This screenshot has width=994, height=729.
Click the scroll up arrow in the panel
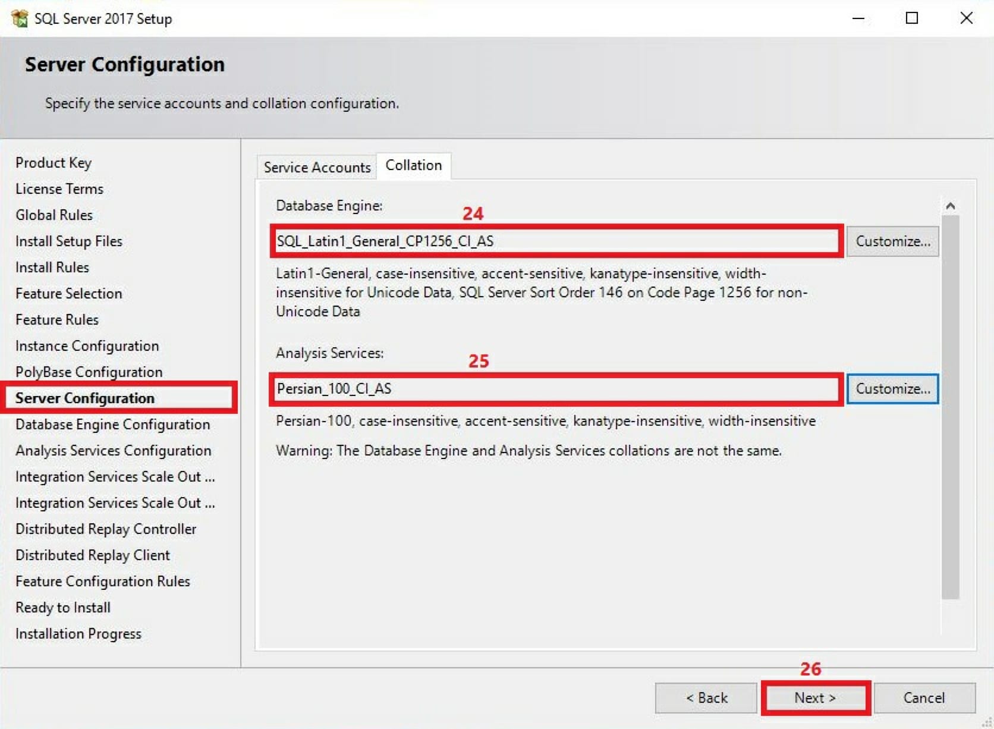click(x=950, y=206)
